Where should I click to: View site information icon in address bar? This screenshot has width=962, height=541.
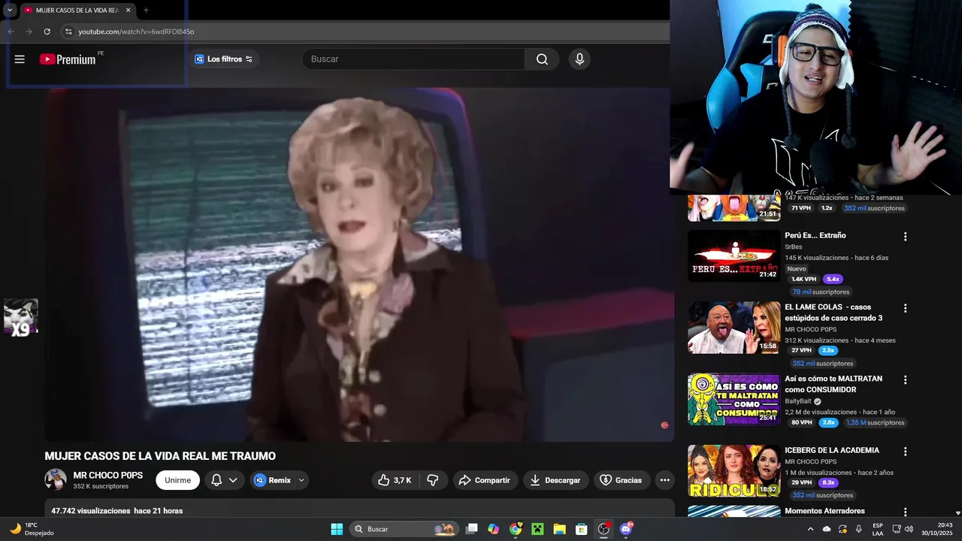coord(68,32)
